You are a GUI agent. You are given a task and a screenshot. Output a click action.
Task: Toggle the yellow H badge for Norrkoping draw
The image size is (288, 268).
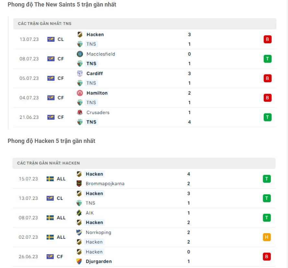266,237
